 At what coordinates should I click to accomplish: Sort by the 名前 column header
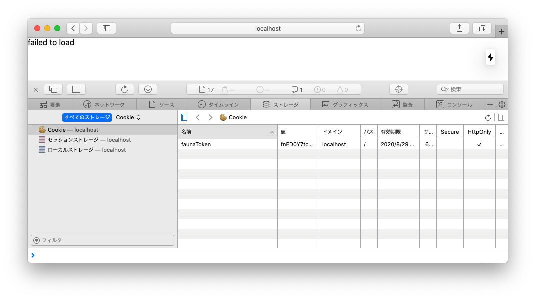(x=227, y=132)
